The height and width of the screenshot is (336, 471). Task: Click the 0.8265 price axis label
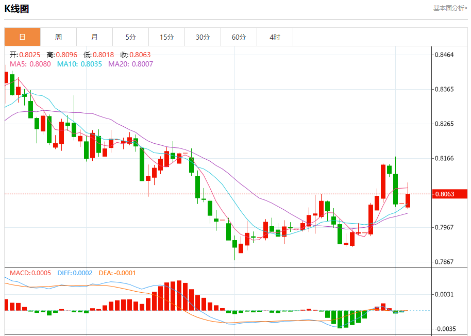point(444,124)
